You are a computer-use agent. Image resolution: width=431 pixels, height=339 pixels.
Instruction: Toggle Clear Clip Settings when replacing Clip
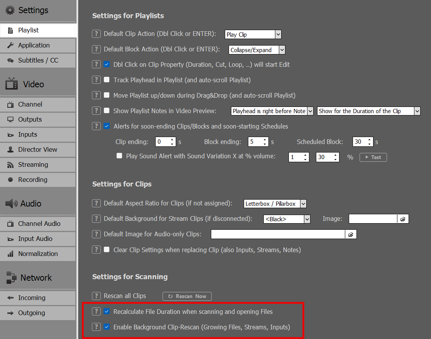point(107,250)
